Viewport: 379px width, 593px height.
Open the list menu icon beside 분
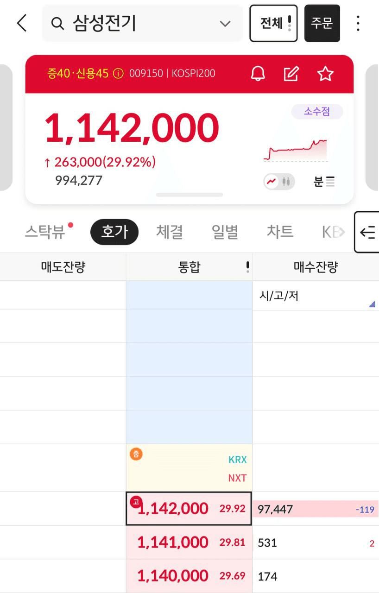coord(330,182)
